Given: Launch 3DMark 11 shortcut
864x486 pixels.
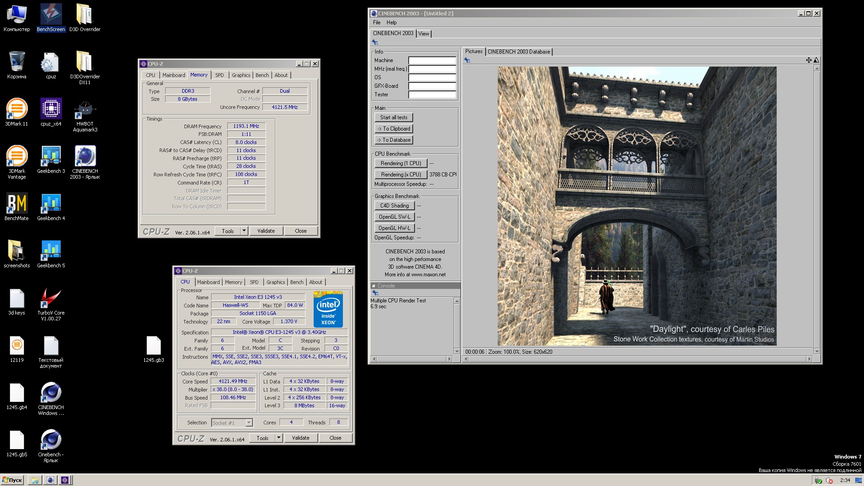Looking at the screenshot, I should tap(17, 112).
